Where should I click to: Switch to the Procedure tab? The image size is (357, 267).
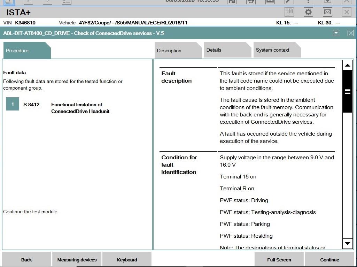(27, 50)
